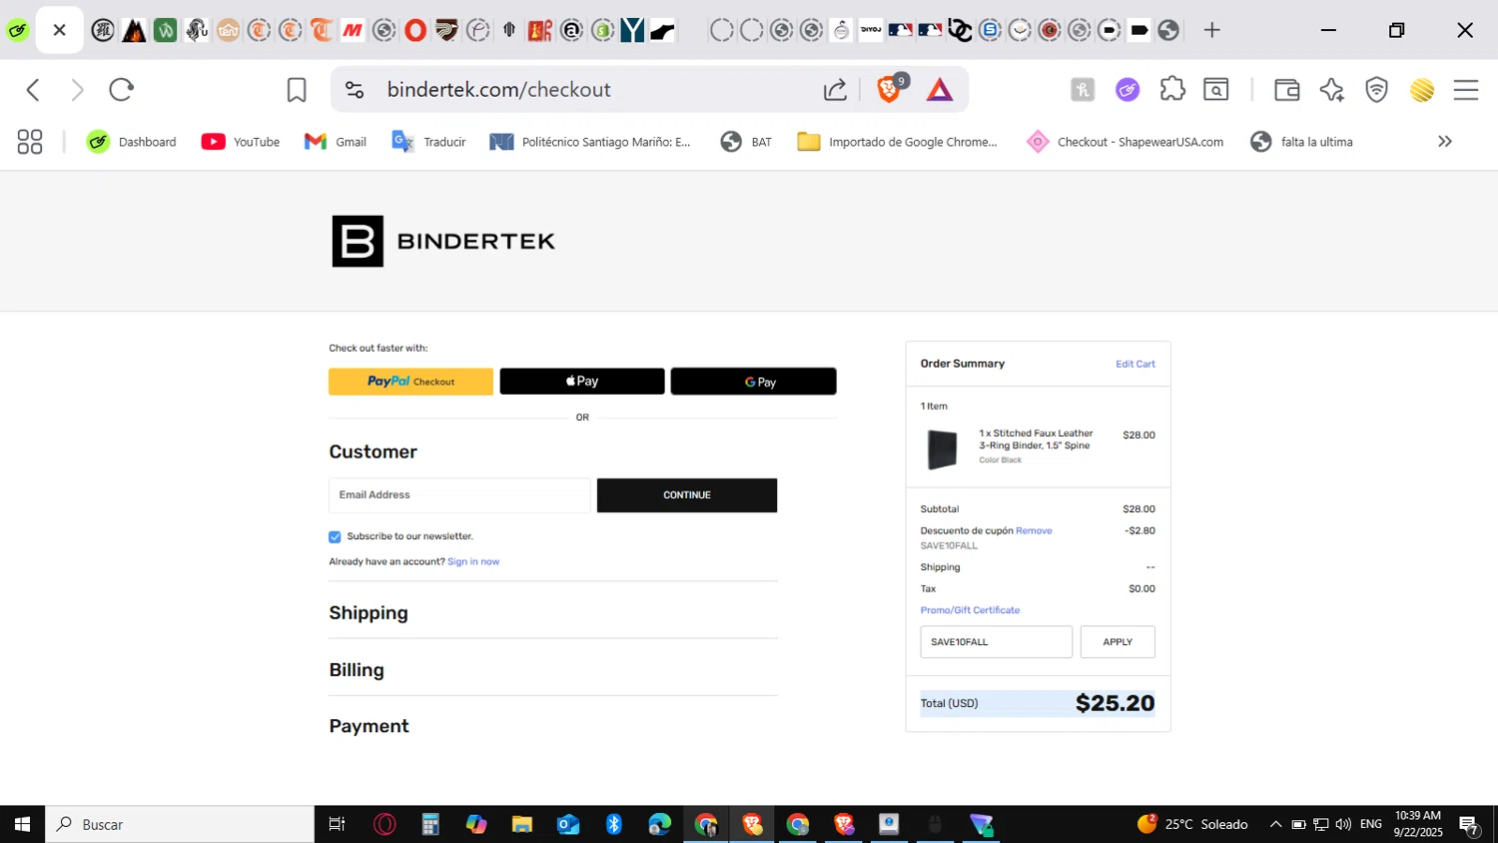
Task: Open Outlook from the taskbar
Action: tap(568, 824)
